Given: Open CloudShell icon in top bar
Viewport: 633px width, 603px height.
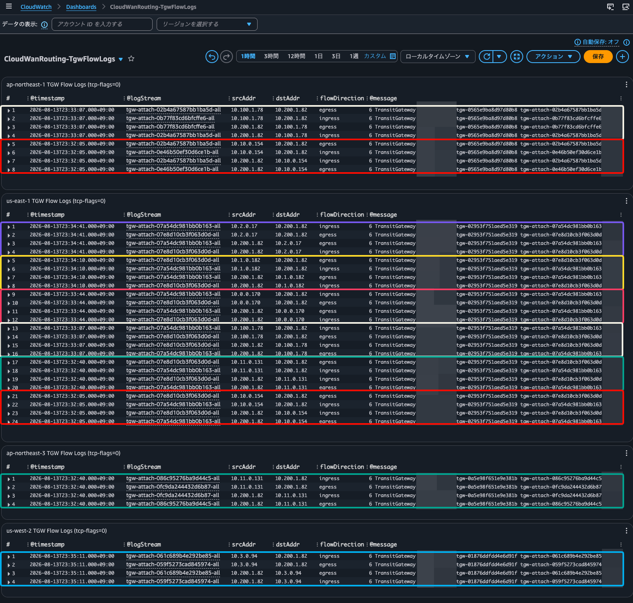Looking at the screenshot, I should pyautogui.click(x=610, y=7).
